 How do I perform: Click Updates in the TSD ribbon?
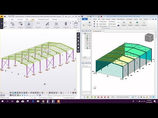point(137,24)
